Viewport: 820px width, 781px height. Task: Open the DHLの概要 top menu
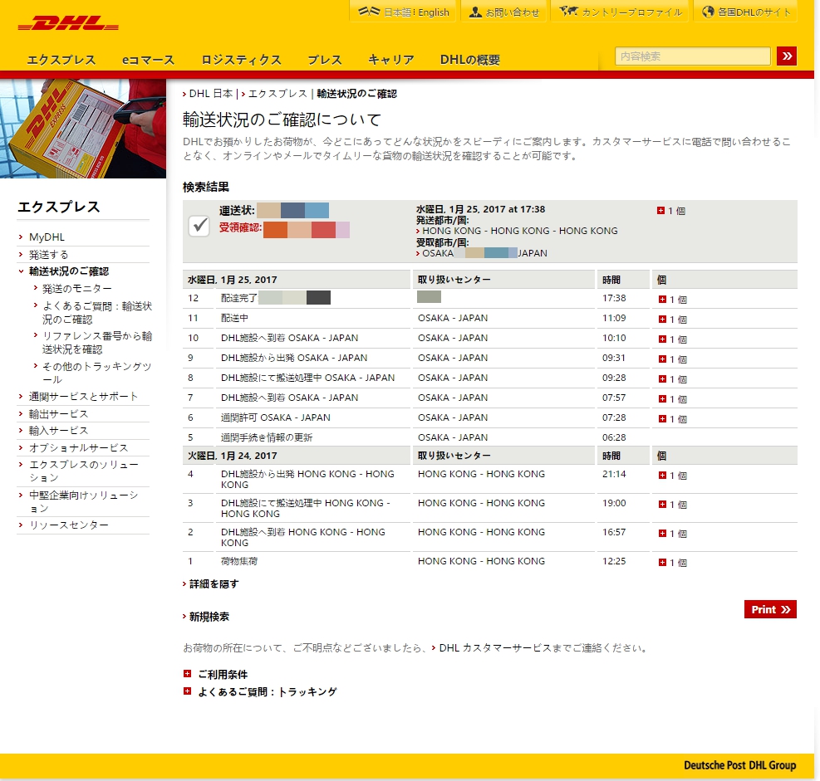click(469, 60)
